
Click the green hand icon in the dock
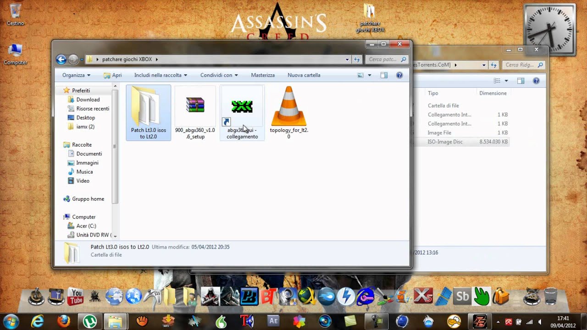(482, 297)
